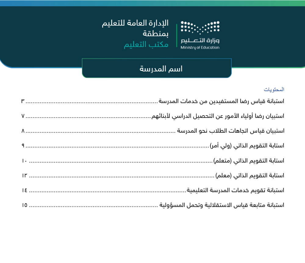This screenshot has height=263, width=305.
Task: Click the Ministry of Education logo
Action: click(x=200, y=34)
